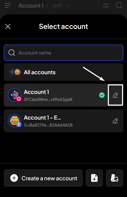Click the green checkmark on Account 1
Viewport: 127px width, 197px height.
(x=102, y=95)
